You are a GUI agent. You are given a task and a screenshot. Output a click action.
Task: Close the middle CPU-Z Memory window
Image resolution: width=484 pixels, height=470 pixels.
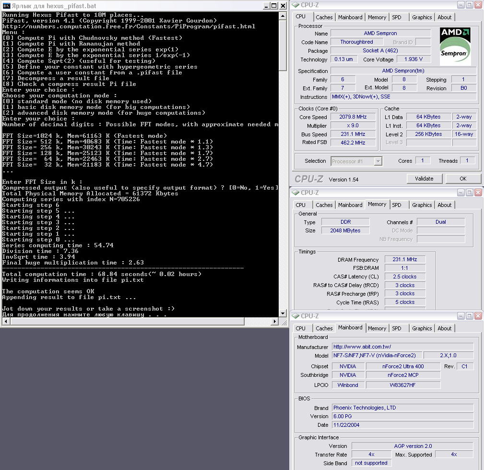[x=478, y=193]
